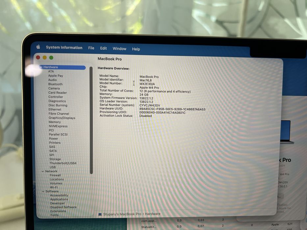Select Disc Burning in the sidebar
The width and height of the screenshot is (307, 230).
(x=58, y=105)
